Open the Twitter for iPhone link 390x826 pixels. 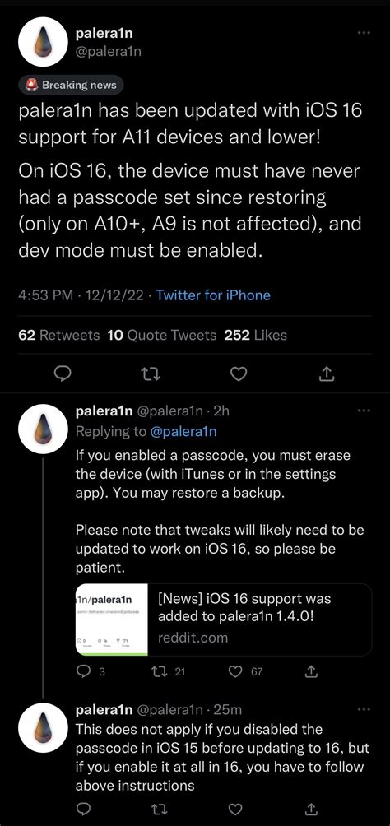213,295
